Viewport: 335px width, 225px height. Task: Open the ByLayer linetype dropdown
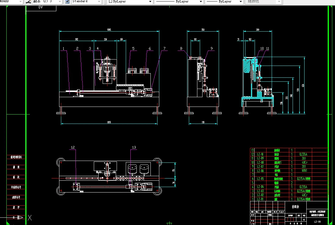tap(201, 2)
